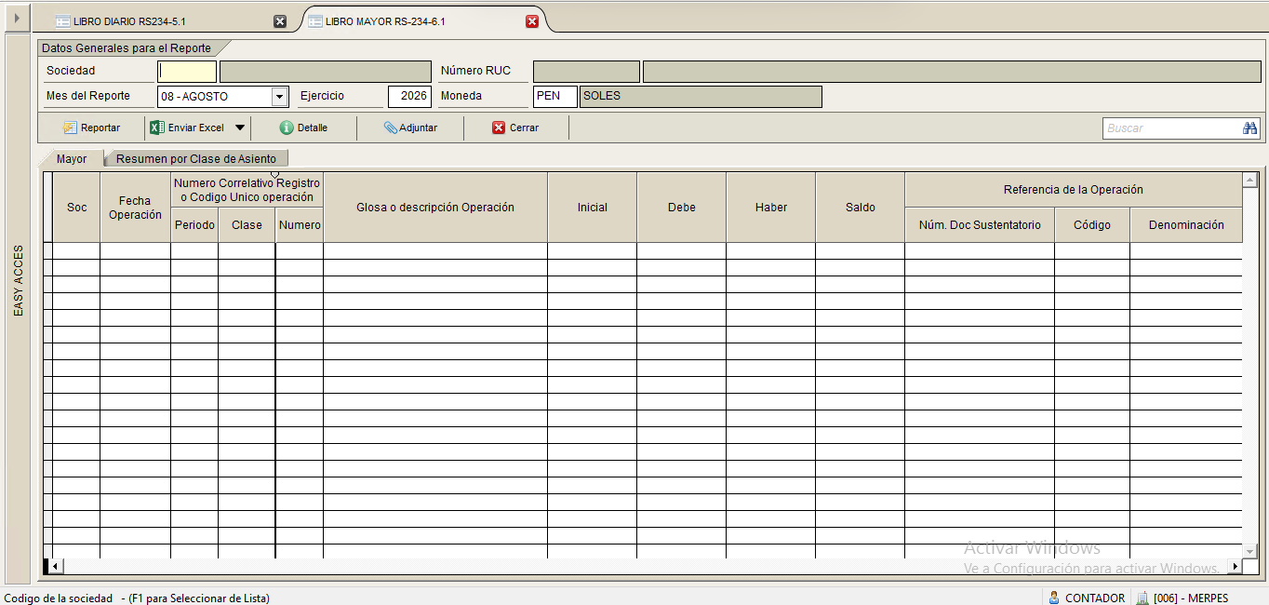Click the Reportar icon button
The image size is (1269, 605).
point(70,128)
